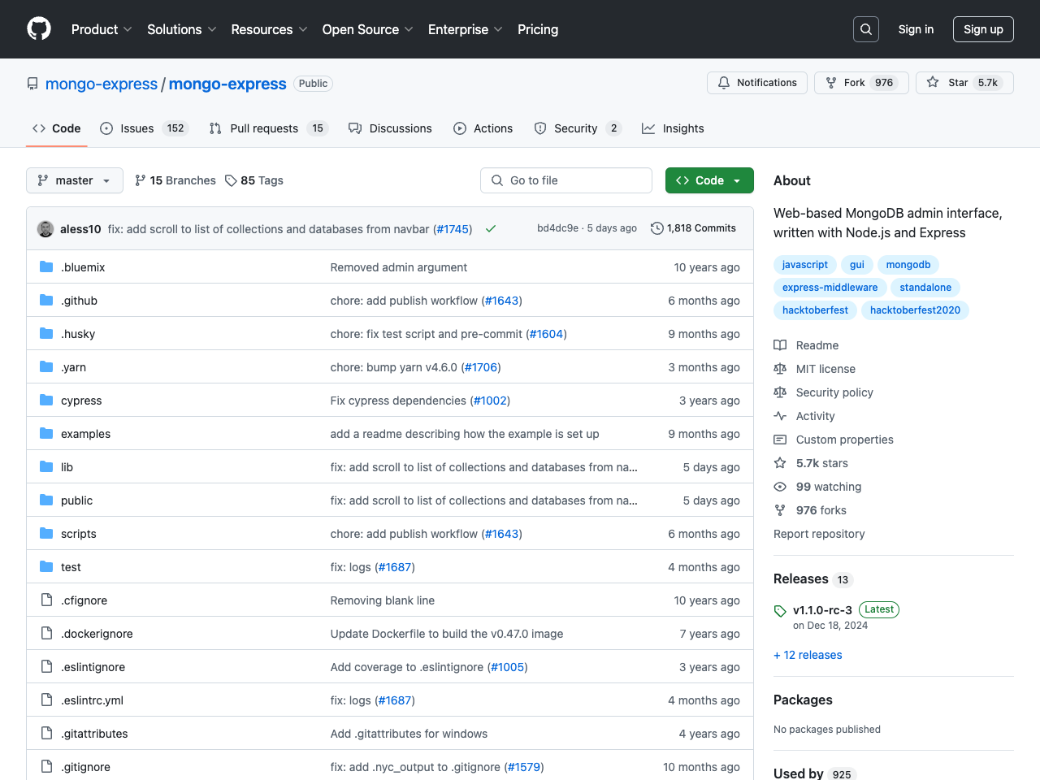Open the .eslintrc.yml file
The width and height of the screenshot is (1040, 780).
click(x=92, y=700)
